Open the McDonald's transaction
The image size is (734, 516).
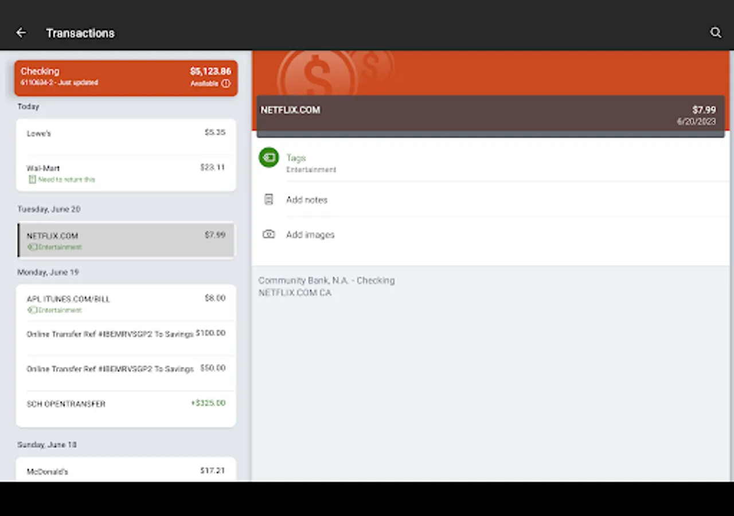tap(126, 470)
